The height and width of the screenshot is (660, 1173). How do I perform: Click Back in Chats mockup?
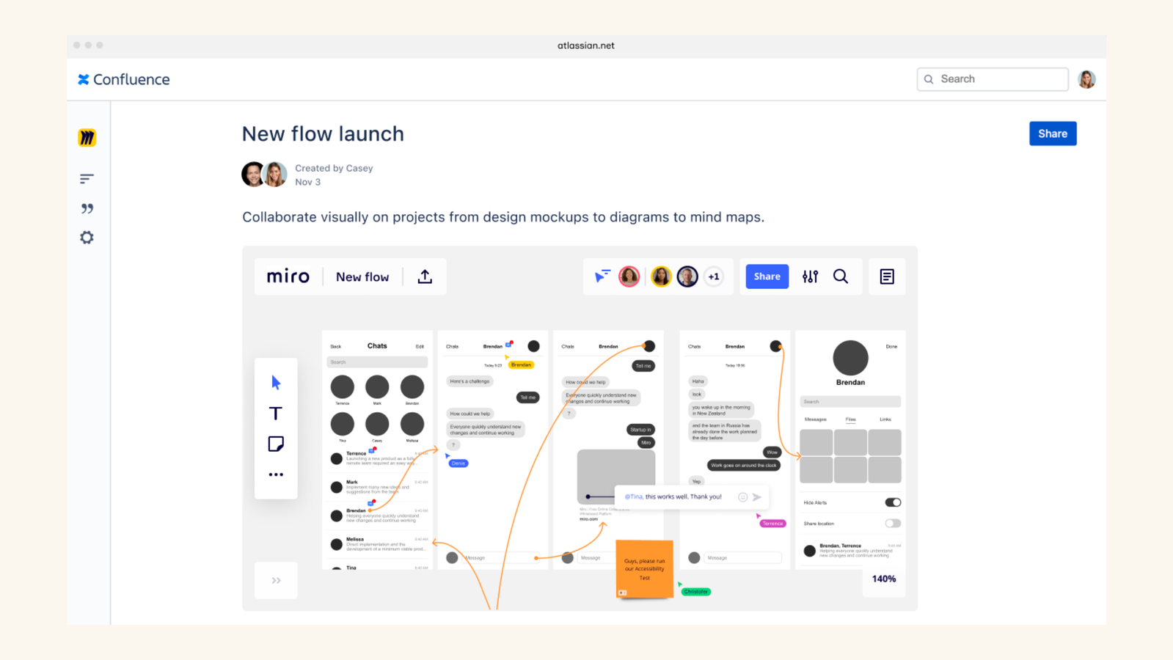pos(335,346)
